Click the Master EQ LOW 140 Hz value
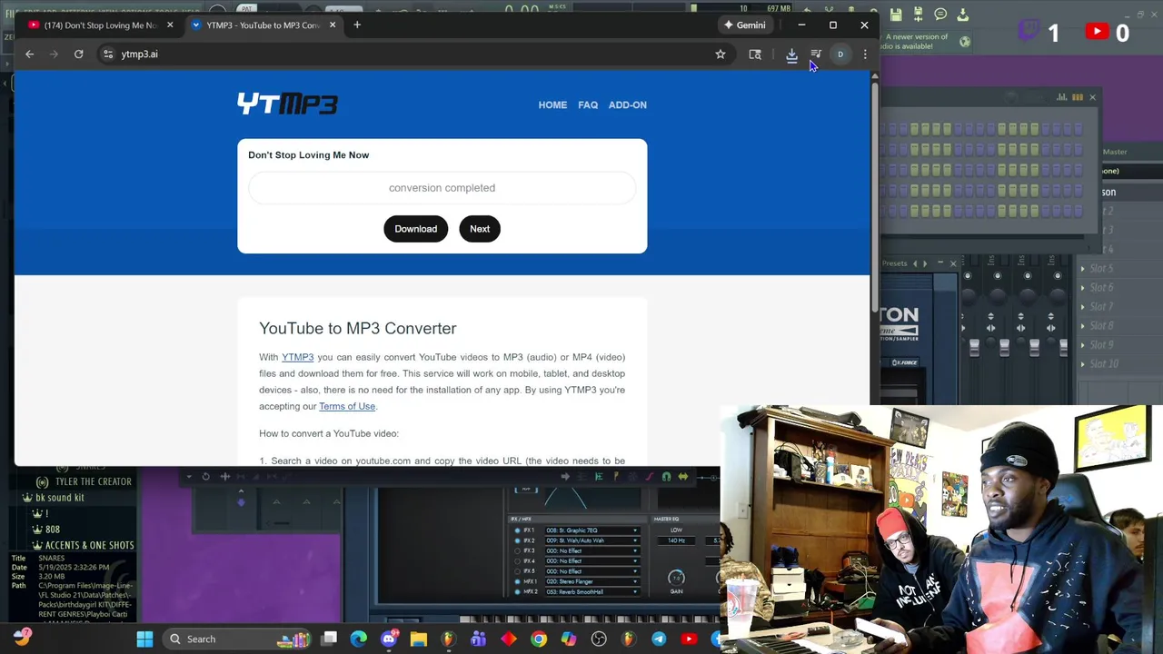This screenshot has width=1163, height=654. coord(676,540)
